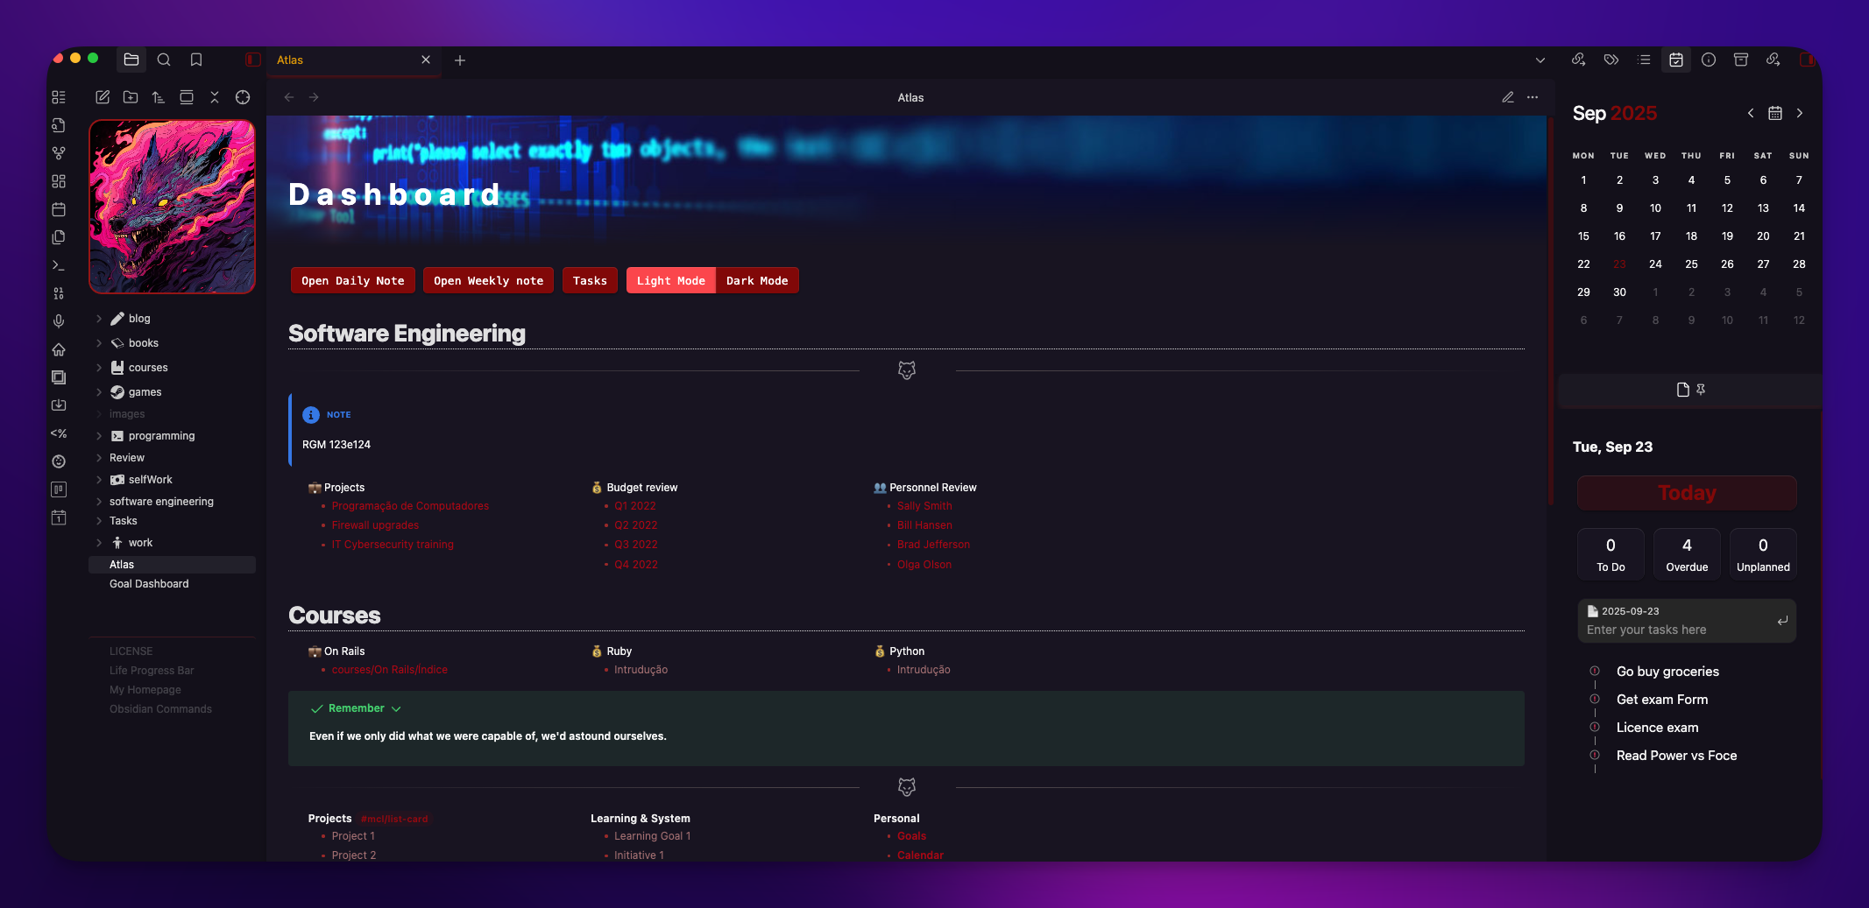Open the archive box icon in right sidebar

1741,60
